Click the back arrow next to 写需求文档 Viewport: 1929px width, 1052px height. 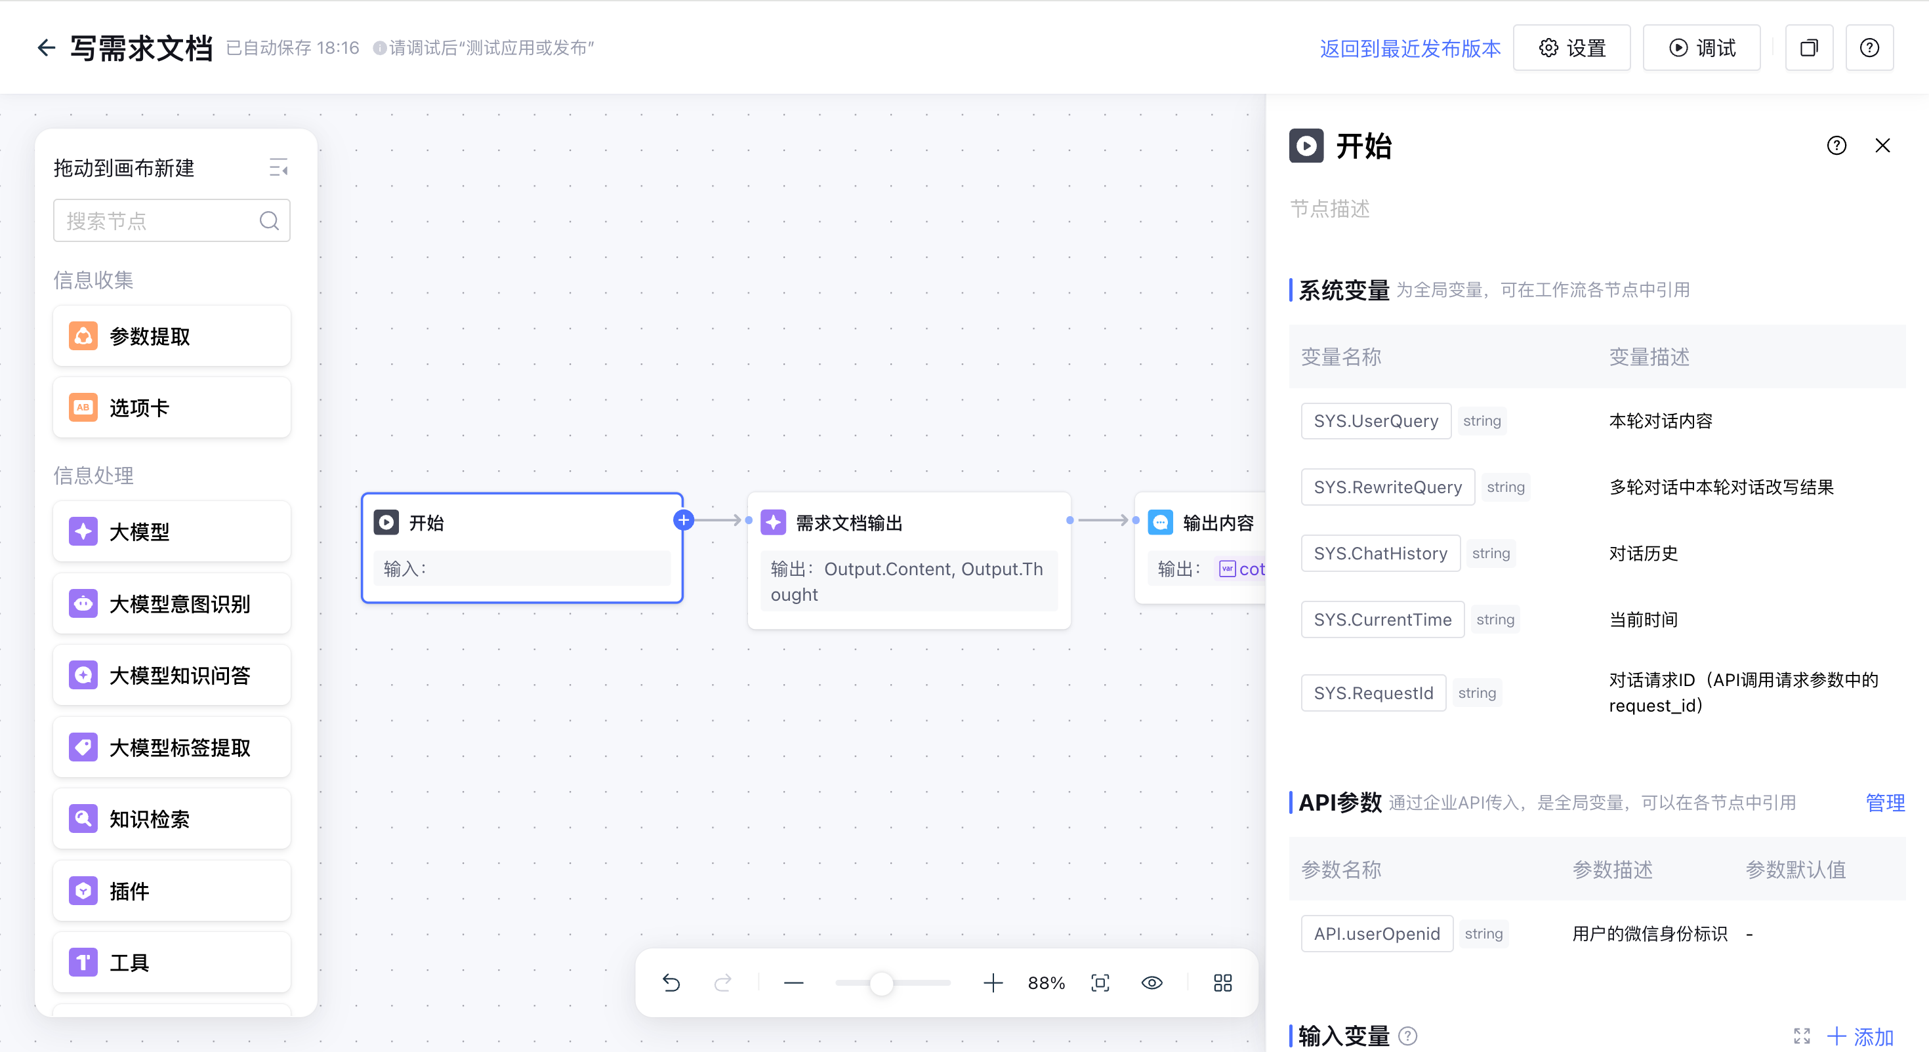tap(47, 48)
